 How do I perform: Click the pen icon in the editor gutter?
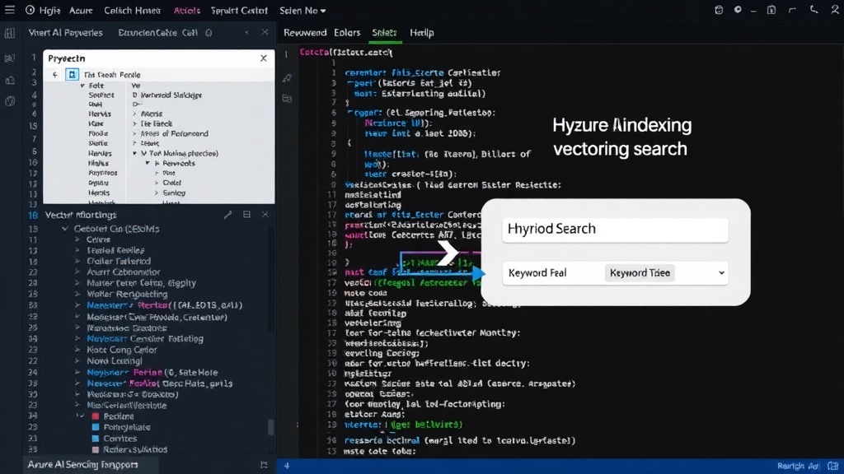tap(288, 78)
